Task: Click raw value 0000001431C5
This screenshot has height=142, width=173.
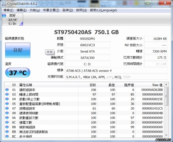Action: pyautogui.click(x=152, y=108)
